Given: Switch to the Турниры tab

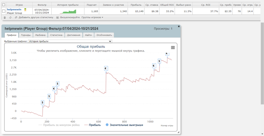Looking at the screenshot, I should pyautogui.click(x=26, y=35).
